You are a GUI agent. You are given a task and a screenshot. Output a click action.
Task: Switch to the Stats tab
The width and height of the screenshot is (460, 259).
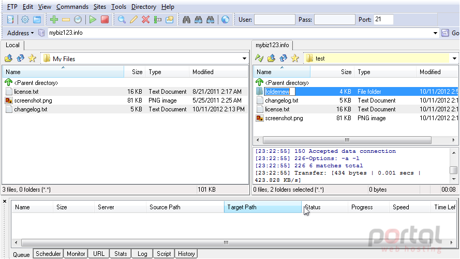coord(121,254)
